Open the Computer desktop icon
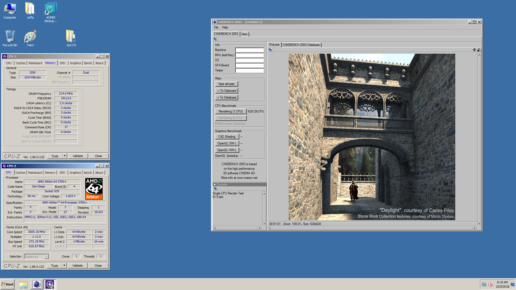Viewport: 516px width, 290px height. pyautogui.click(x=10, y=11)
